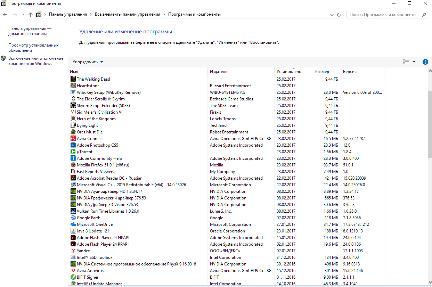Select Intel® SSD Toolbox entry
Screen dimensions: 432x287
tap(227, 257)
